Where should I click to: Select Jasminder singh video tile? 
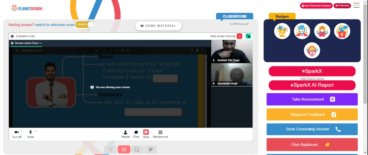point(232,75)
